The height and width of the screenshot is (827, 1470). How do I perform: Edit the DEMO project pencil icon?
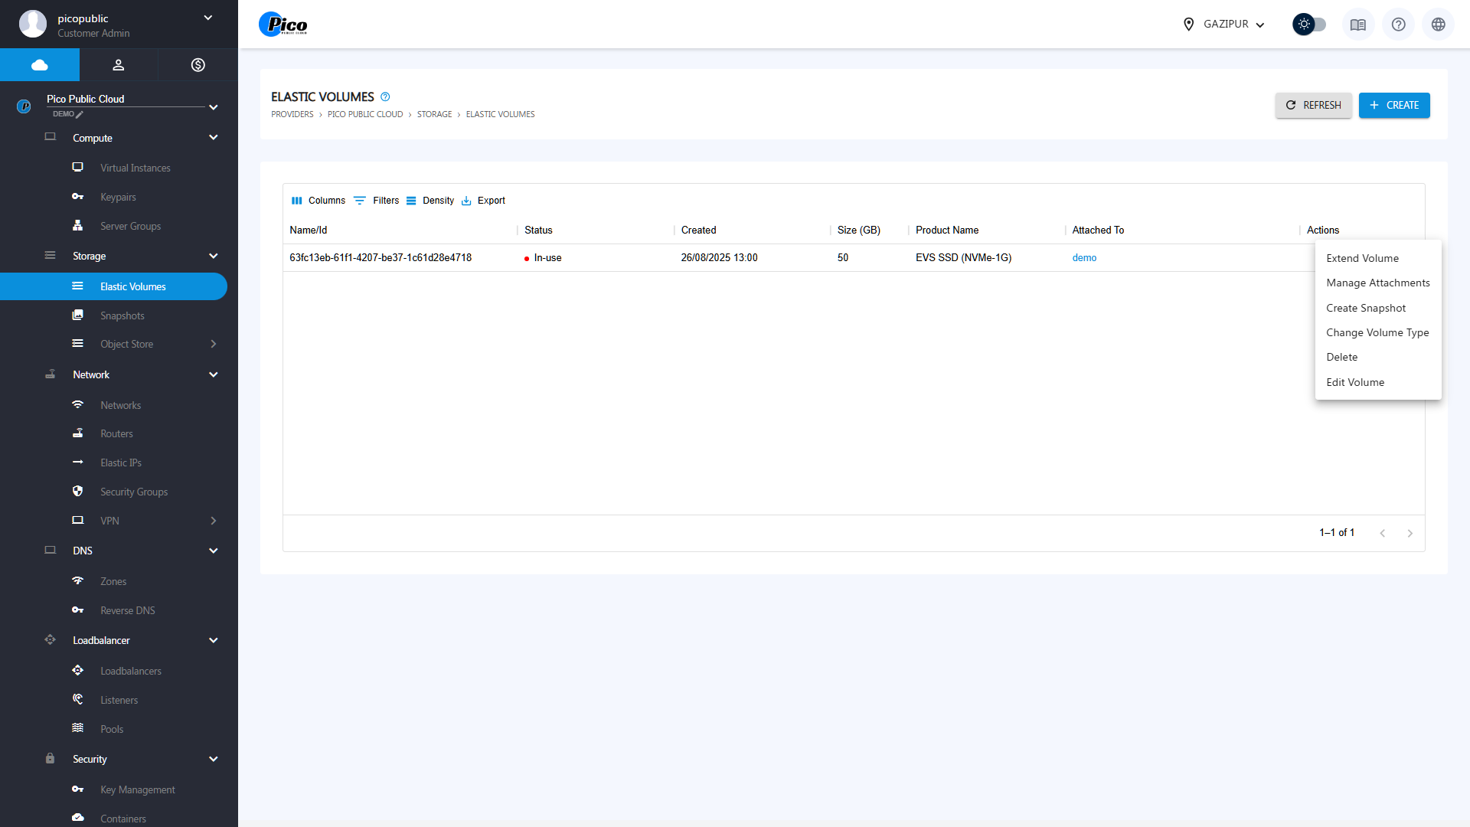coord(80,115)
